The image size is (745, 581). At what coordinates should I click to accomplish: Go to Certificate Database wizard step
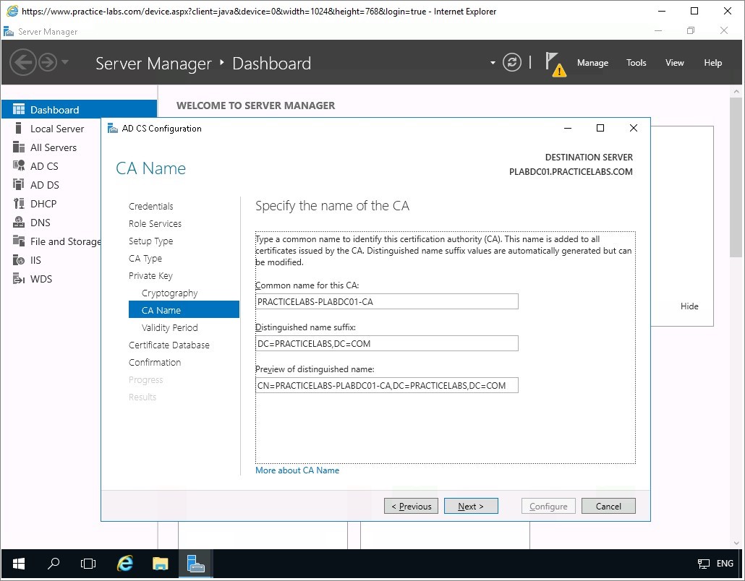(x=169, y=345)
